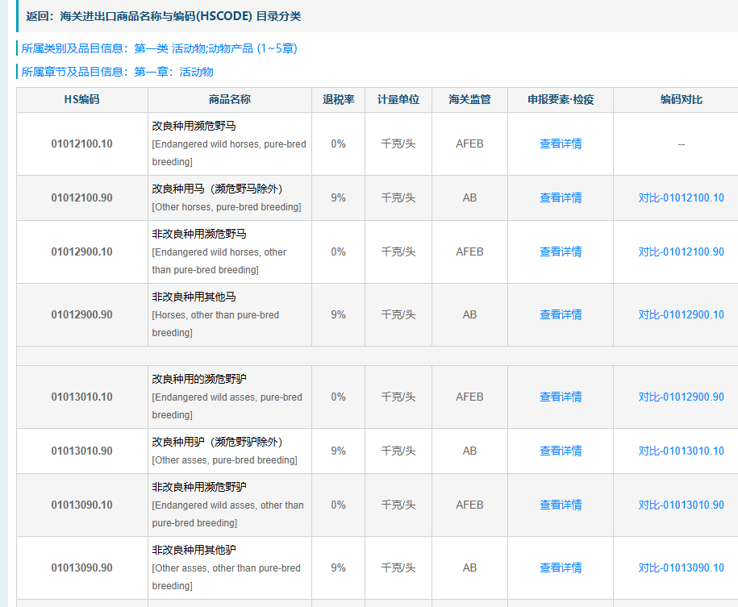Image resolution: width=738 pixels, height=607 pixels.
Task: Click product name 改良种用驴(濒危野驴除外)
Action: coord(218,443)
